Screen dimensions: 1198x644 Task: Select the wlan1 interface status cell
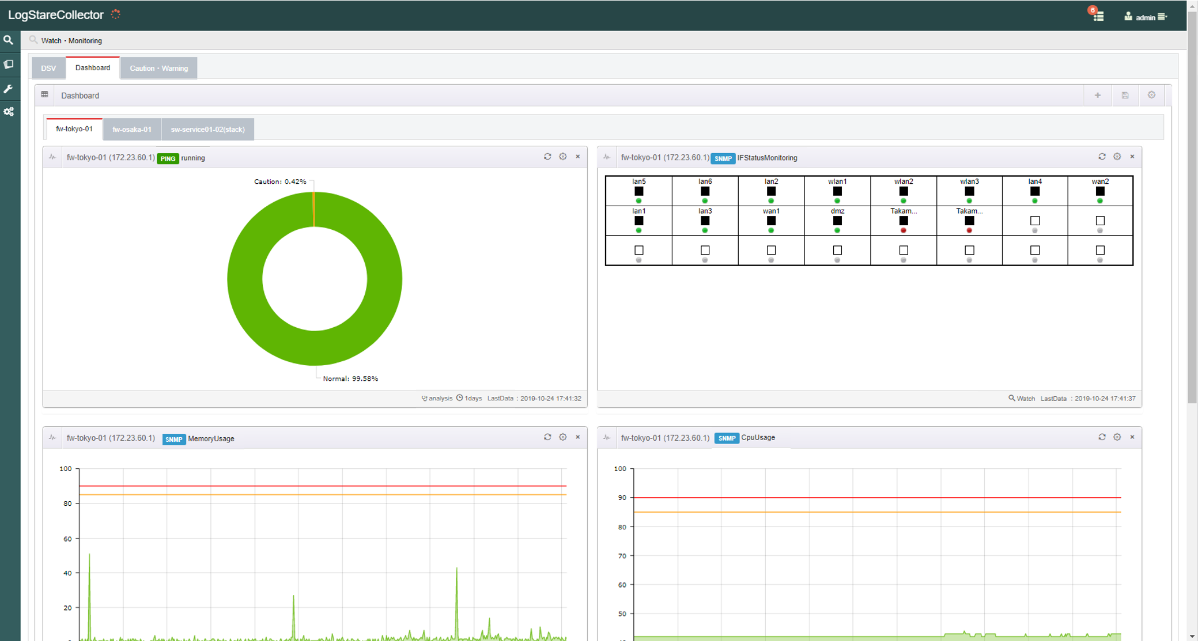point(837,191)
